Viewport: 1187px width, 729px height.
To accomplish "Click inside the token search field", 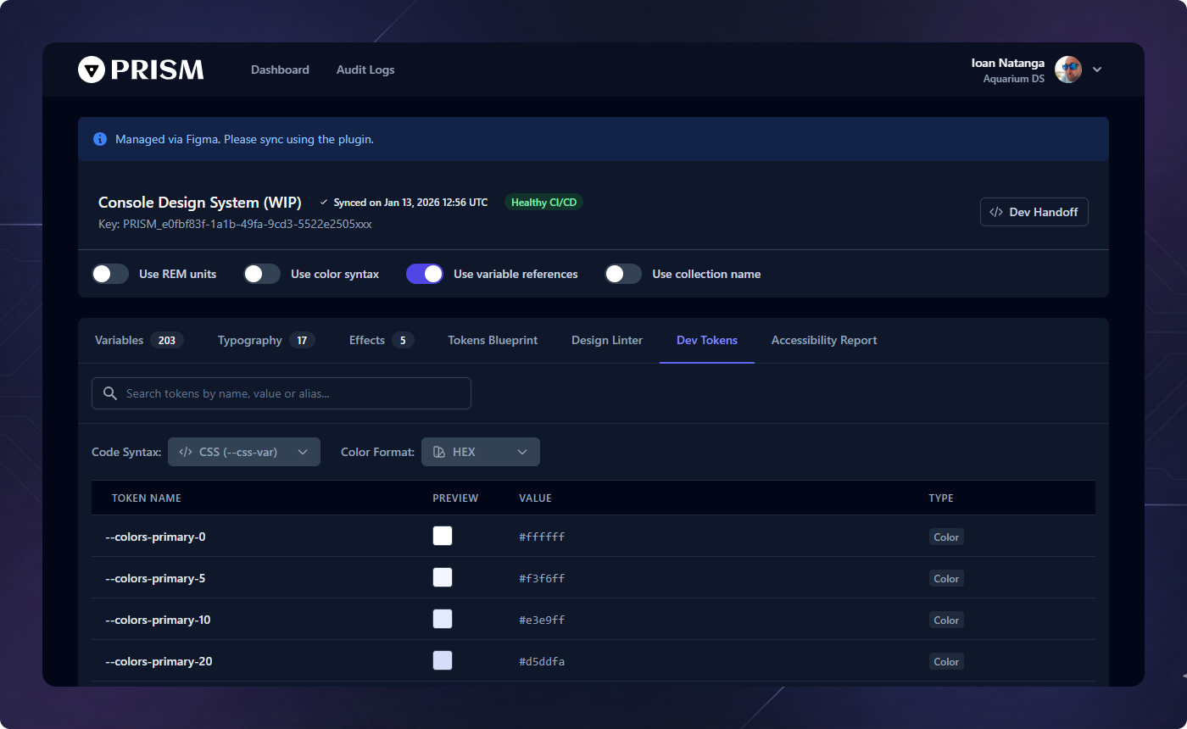I will [x=280, y=393].
